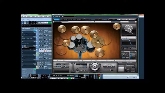
Task: Adjust the EZ Mixer volume fader
Action: tap(72, 66)
